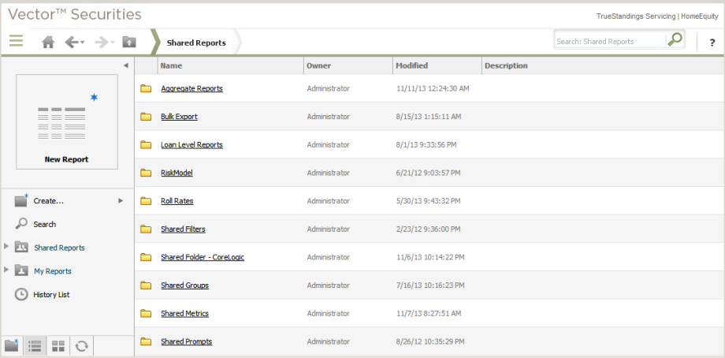Open the Roll Rates folder link
The width and height of the screenshot is (725, 358).
coord(177,201)
